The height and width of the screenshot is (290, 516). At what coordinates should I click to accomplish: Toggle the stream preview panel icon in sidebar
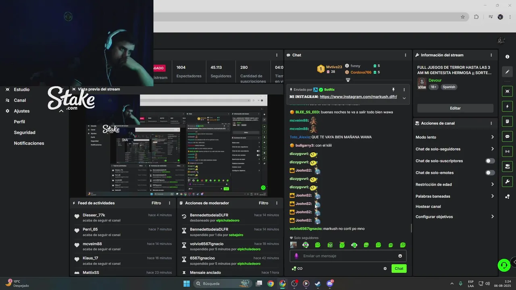coord(507,91)
